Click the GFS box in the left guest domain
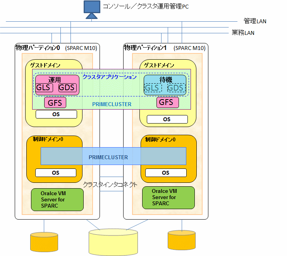 55,103
